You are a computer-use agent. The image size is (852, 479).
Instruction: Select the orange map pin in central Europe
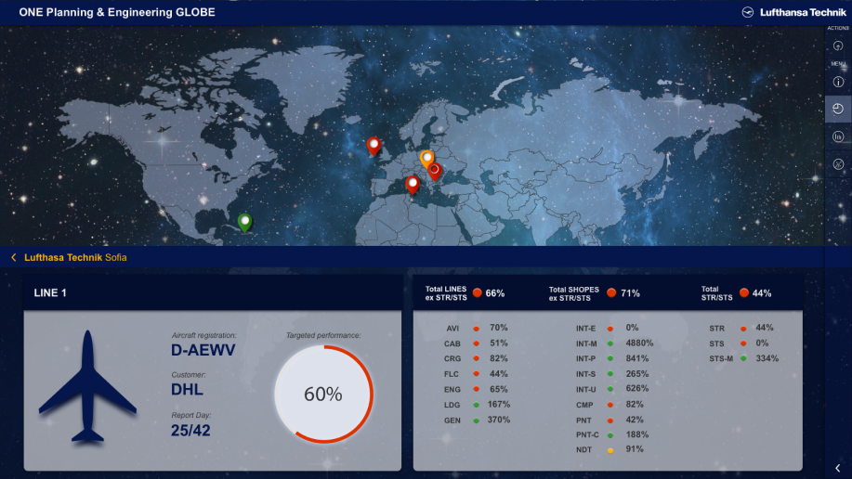click(427, 159)
